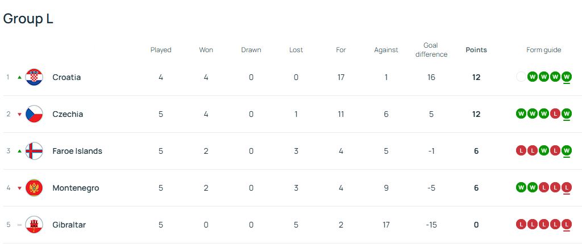
Task: Select the Goal difference column header
Action: pyautogui.click(x=431, y=50)
